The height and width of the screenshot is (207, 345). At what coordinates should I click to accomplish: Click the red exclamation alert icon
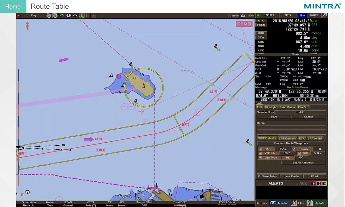87,16
